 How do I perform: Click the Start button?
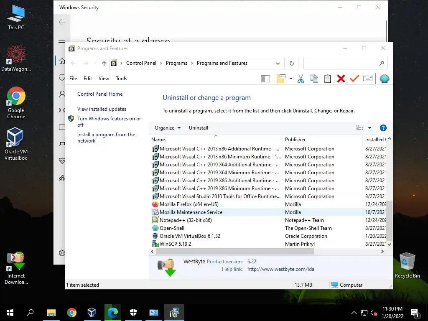click(10, 313)
